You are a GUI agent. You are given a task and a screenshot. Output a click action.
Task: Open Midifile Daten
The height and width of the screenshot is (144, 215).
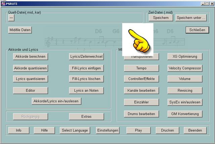click(x=20, y=30)
